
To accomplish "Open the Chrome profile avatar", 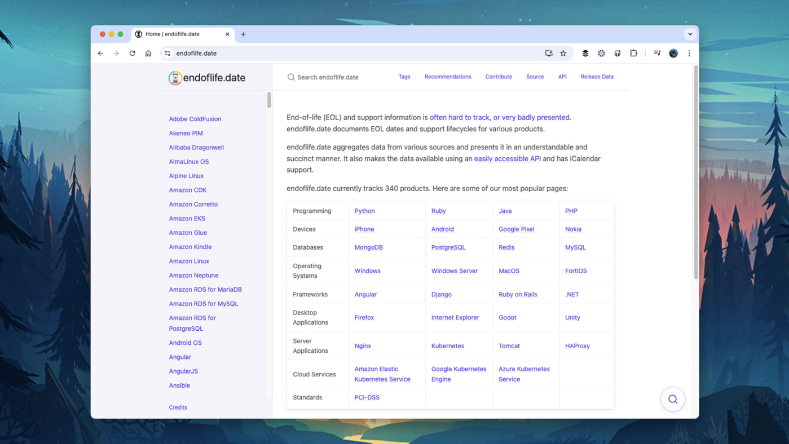I will pos(673,53).
